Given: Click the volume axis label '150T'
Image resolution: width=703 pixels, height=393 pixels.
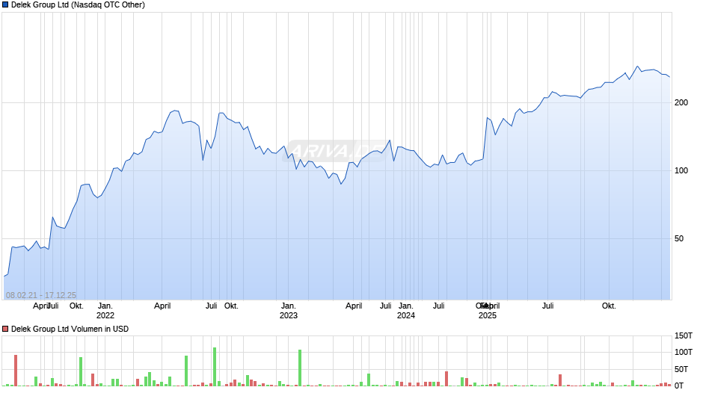Looking at the screenshot, I should coord(684,335).
